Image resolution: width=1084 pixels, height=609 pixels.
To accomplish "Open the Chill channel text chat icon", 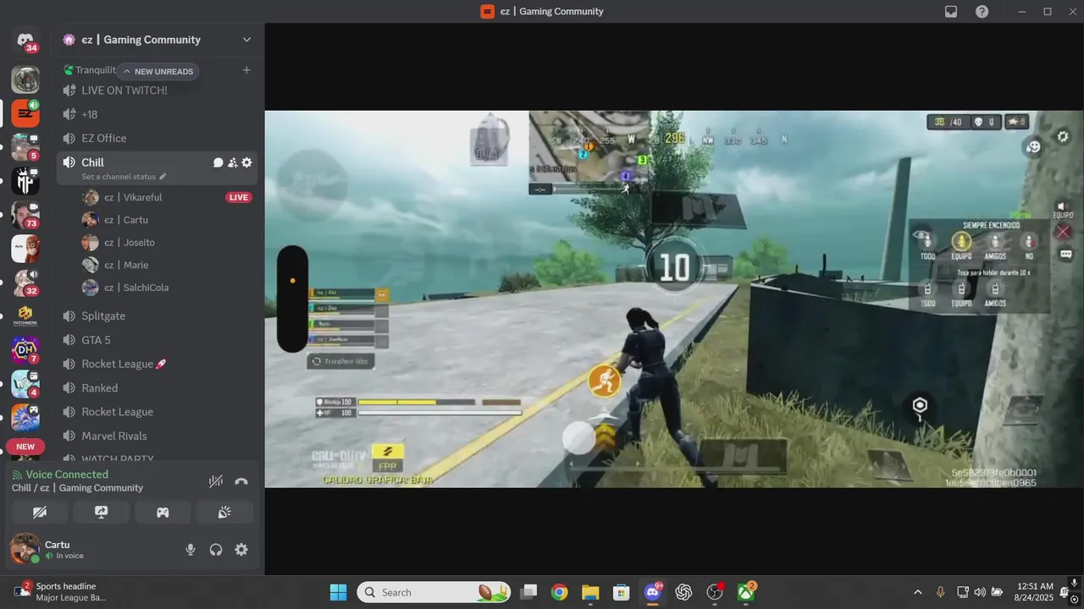I will (x=218, y=162).
